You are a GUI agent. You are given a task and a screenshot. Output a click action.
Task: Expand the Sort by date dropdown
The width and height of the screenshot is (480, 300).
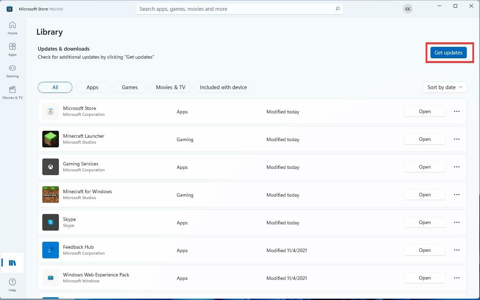[445, 87]
